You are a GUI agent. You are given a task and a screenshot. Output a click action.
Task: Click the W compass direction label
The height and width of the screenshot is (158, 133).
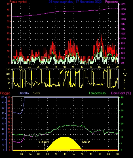click(125, 75)
